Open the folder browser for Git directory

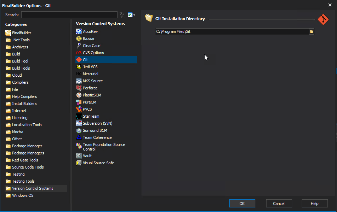[311, 31]
